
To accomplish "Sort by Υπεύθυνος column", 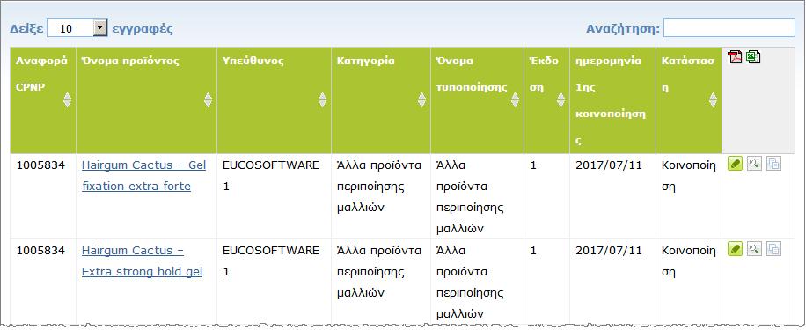I will coord(322,99).
